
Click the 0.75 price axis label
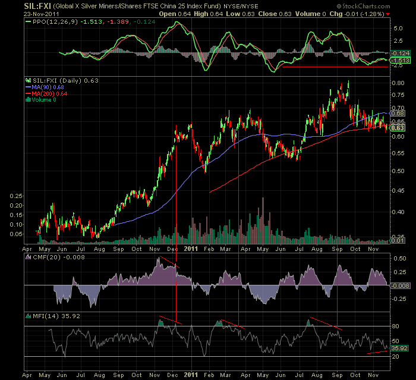click(398, 95)
